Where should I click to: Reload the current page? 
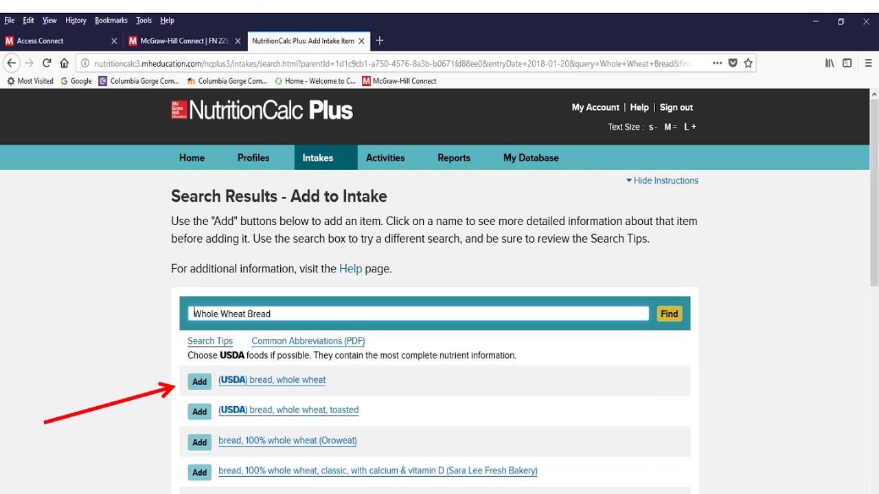point(47,63)
